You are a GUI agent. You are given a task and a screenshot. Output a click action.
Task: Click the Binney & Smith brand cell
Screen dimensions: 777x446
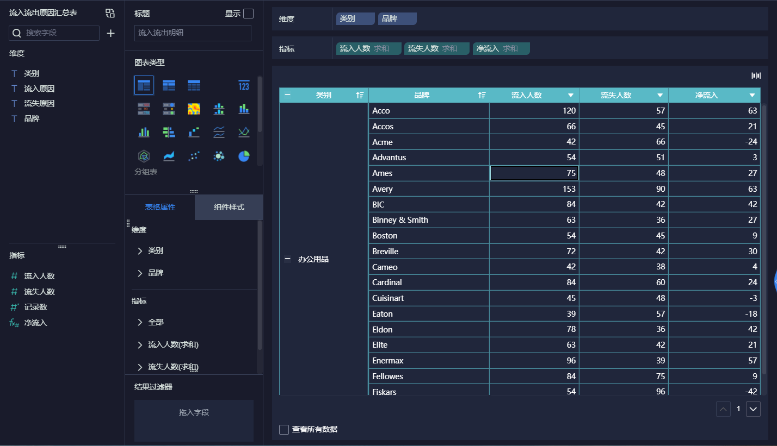(x=429, y=220)
